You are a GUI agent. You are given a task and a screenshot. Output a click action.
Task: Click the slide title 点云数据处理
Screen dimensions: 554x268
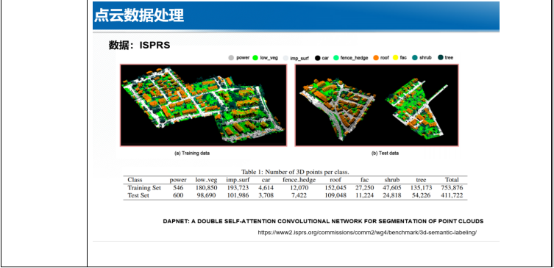coord(139,16)
